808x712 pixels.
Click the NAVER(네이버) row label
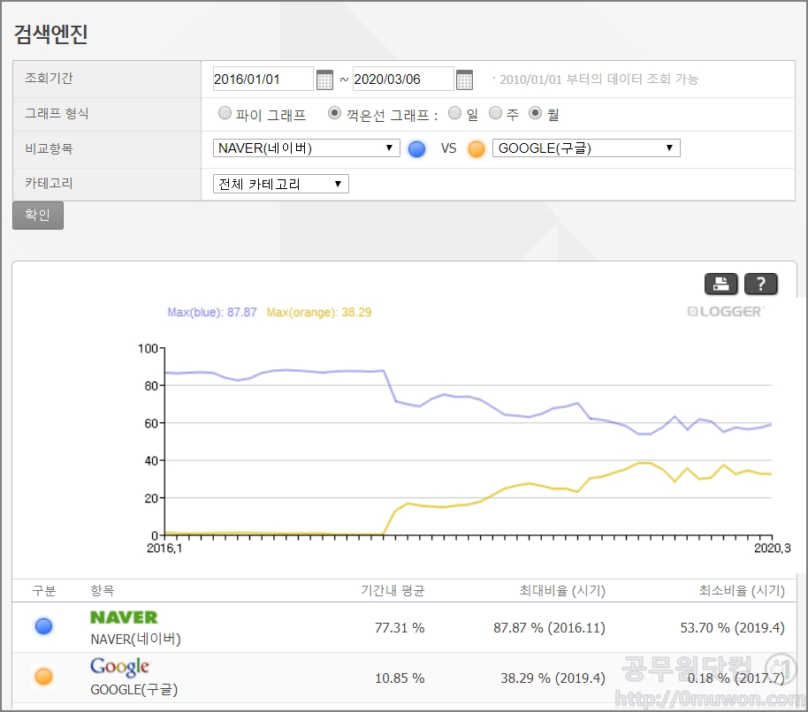135,639
